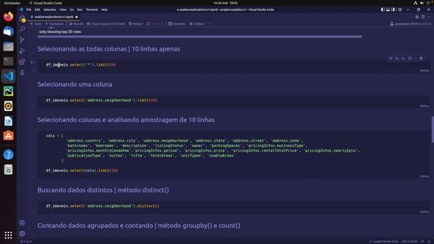Open the Accounts menu icon
The width and height of the screenshot is (434, 244).
pyautogui.click(x=22, y=223)
